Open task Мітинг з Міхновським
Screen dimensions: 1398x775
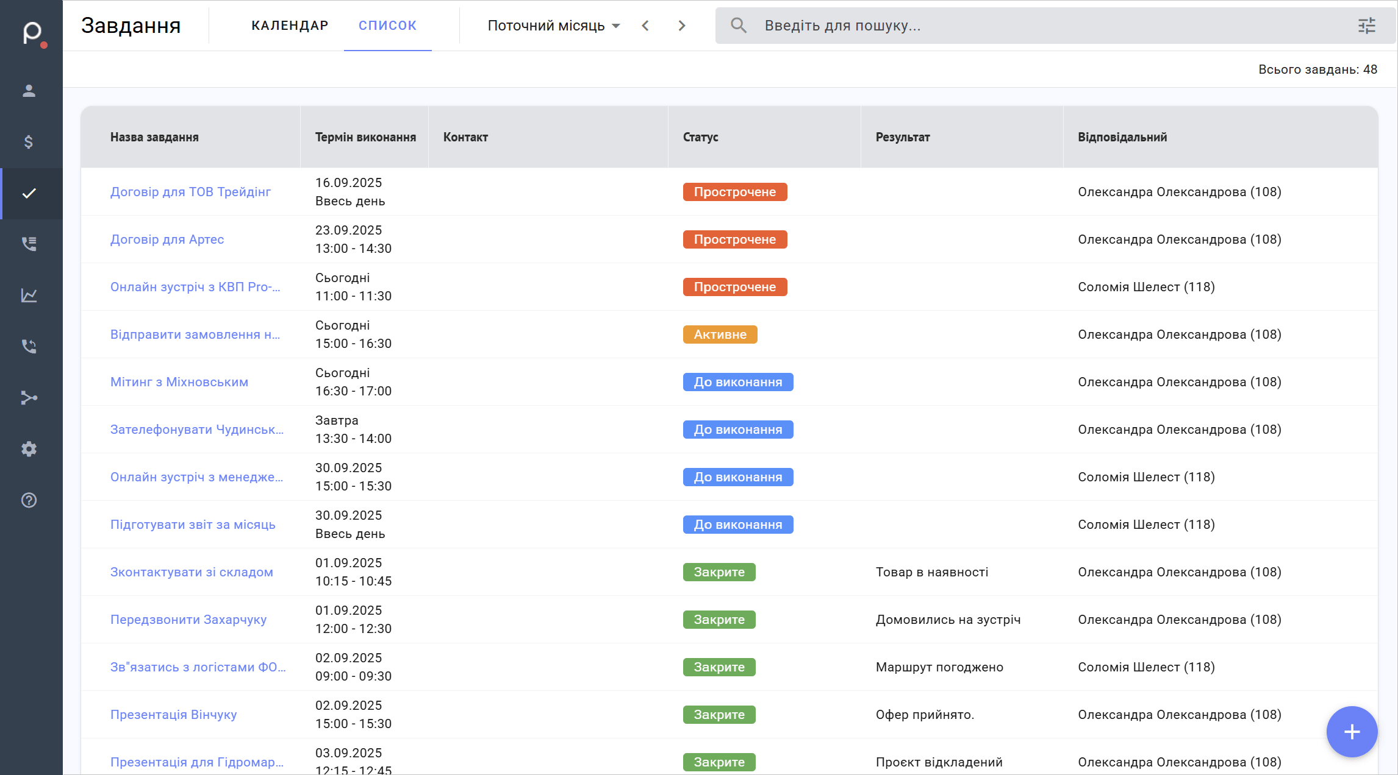coord(179,382)
